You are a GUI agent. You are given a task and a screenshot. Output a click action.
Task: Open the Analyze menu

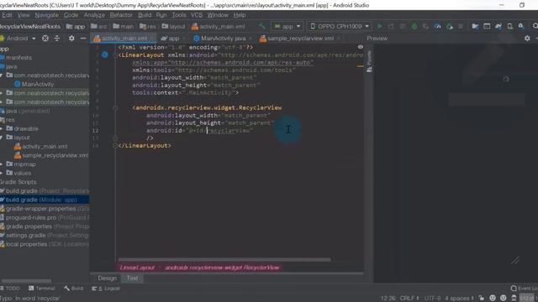pos(94,15)
